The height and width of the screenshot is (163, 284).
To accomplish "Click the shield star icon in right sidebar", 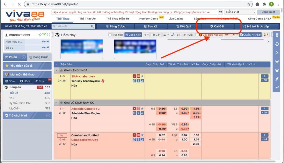I will pyautogui.click(x=277, y=35).
